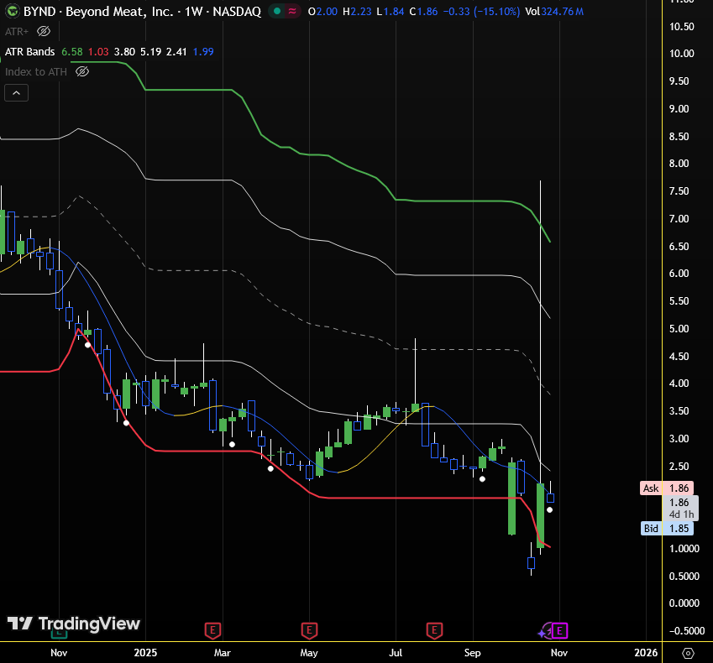This screenshot has height=663, width=713.
Task: Click the Bid 1.85 price label
Action: coord(667,529)
